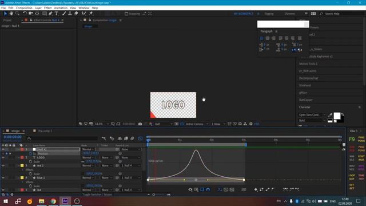Select the Roto Brush tool
The height and width of the screenshot is (206, 366).
(x=84, y=14)
